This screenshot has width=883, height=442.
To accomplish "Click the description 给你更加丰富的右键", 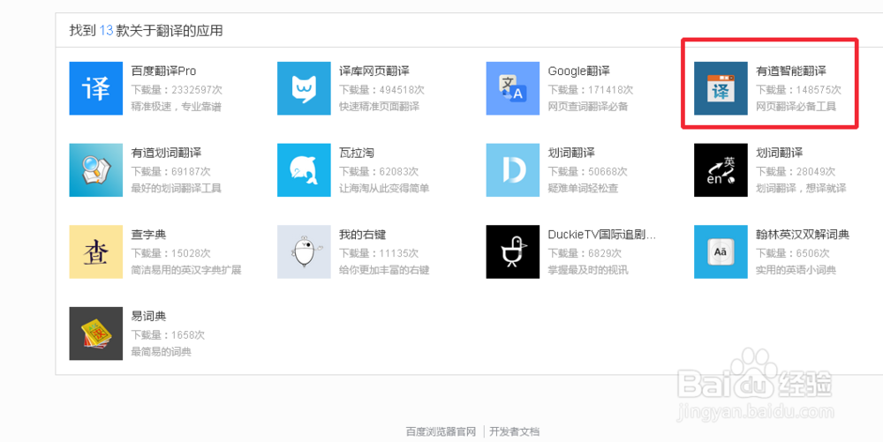I will point(384,270).
